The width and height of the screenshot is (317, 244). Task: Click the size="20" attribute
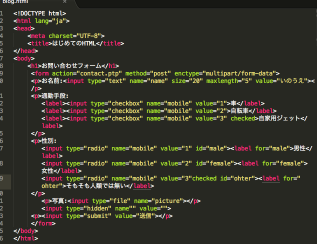[187, 81]
